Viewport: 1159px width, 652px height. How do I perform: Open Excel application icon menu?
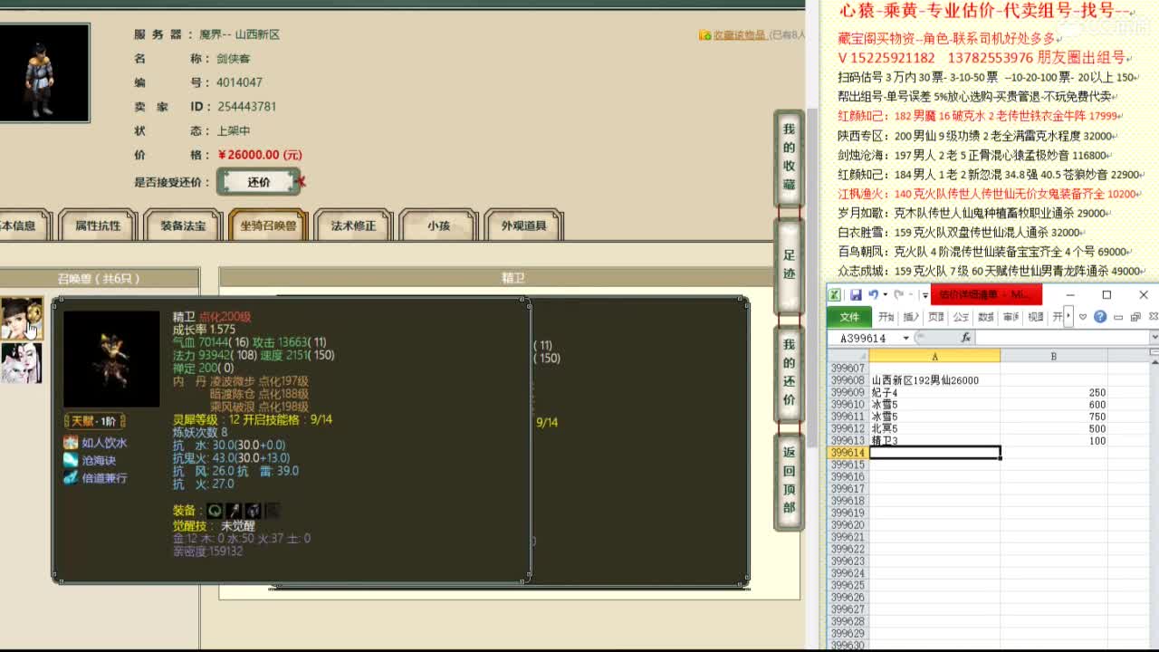click(836, 294)
